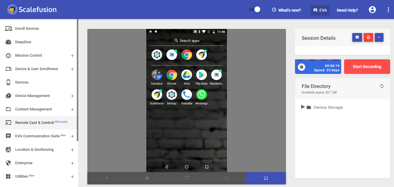Screen dimensions: 394x187
Task: Expand Location & Geofencing section
Action: pyautogui.click(x=72, y=150)
